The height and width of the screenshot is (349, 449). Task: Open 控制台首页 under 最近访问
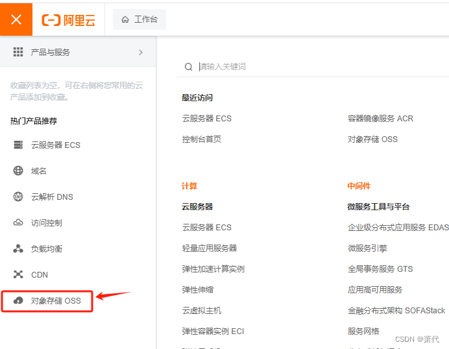(x=202, y=139)
